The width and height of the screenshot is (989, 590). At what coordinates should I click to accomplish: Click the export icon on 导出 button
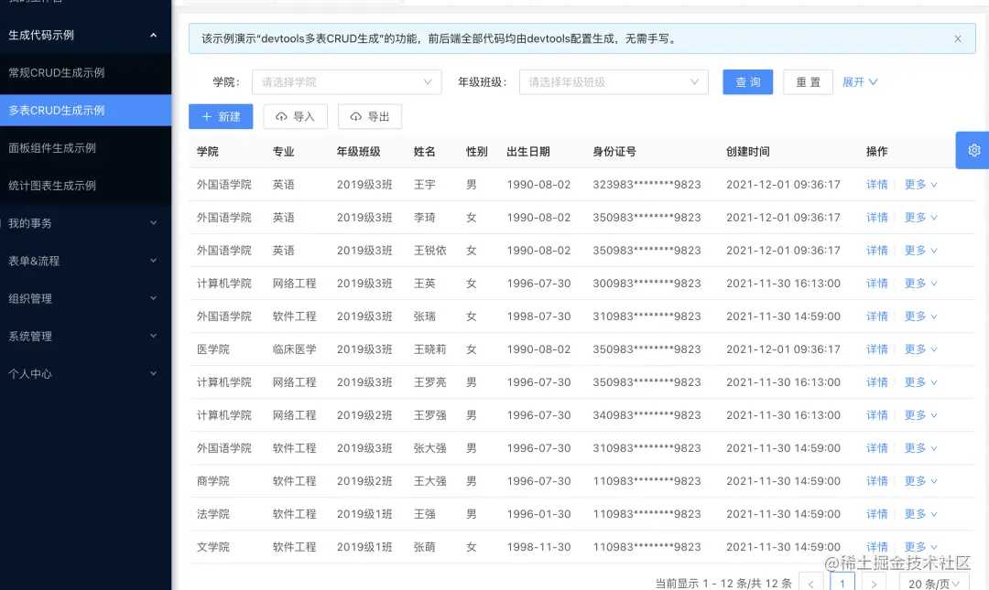(355, 117)
